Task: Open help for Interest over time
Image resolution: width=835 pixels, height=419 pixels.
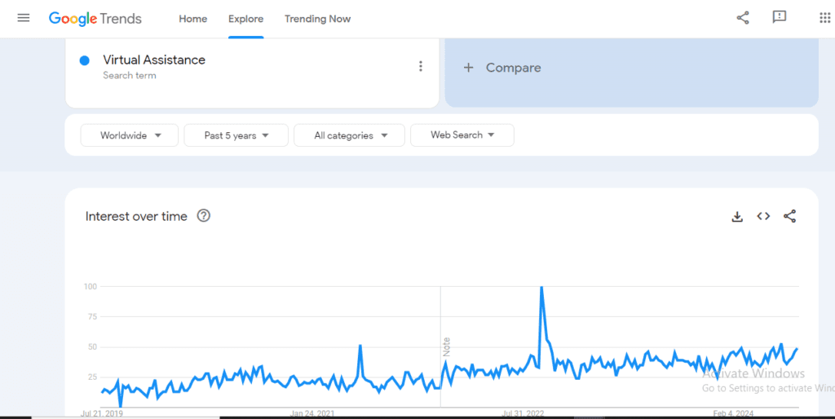Action: [204, 216]
